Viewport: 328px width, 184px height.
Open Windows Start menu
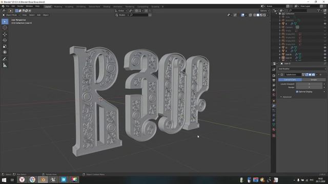[x=4, y=180]
